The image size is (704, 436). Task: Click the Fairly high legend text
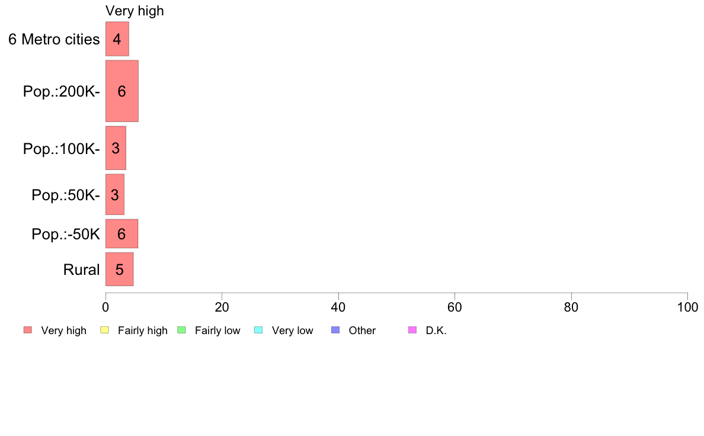[x=143, y=331]
